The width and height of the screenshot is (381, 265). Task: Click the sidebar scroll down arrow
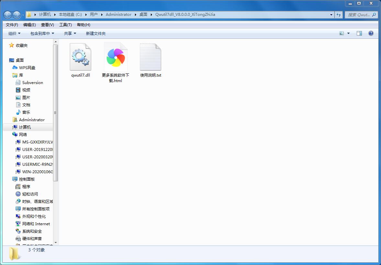(56, 242)
